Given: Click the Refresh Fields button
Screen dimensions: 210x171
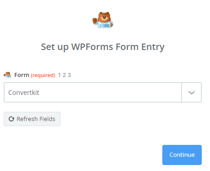Looking at the screenshot, I should point(32,119).
